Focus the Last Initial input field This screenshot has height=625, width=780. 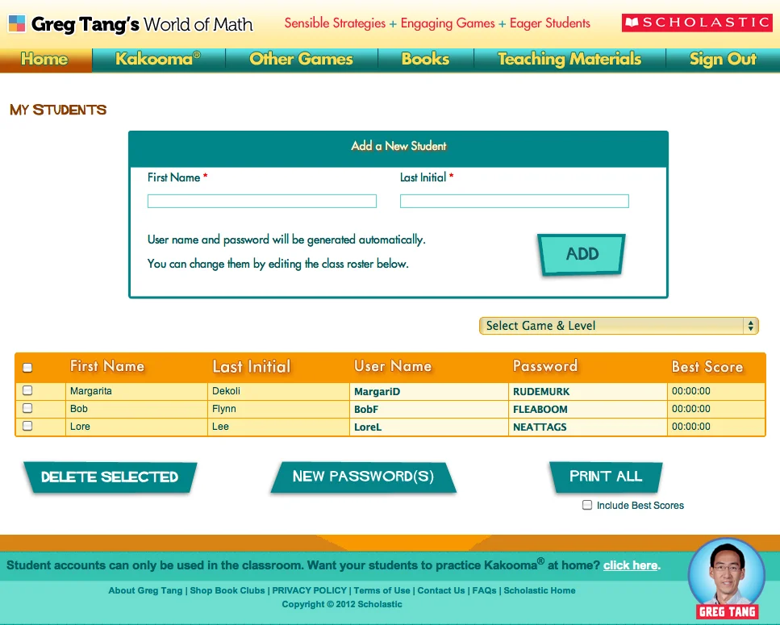[x=515, y=201]
